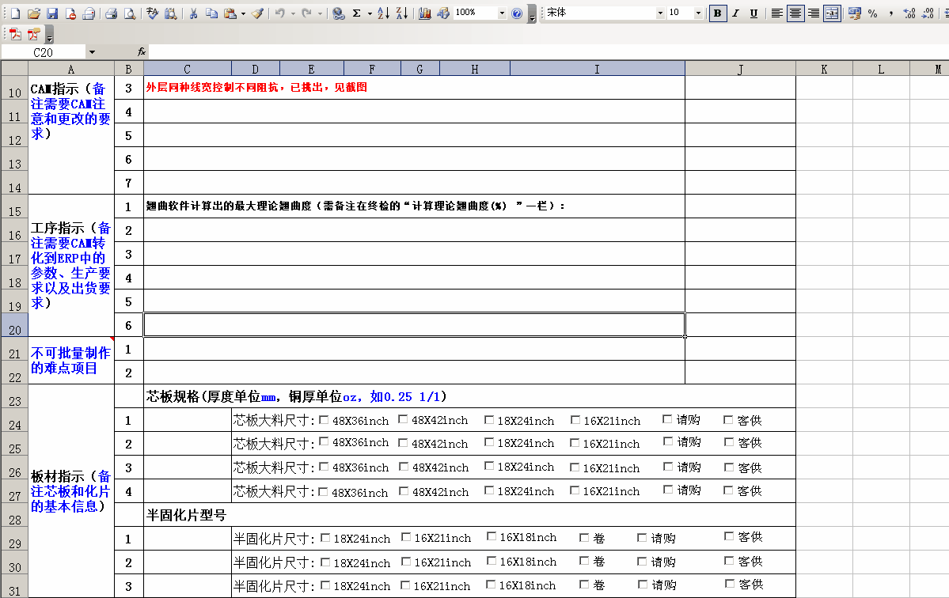Toggle Italic formatting
The image size is (949, 598).
coord(735,13)
